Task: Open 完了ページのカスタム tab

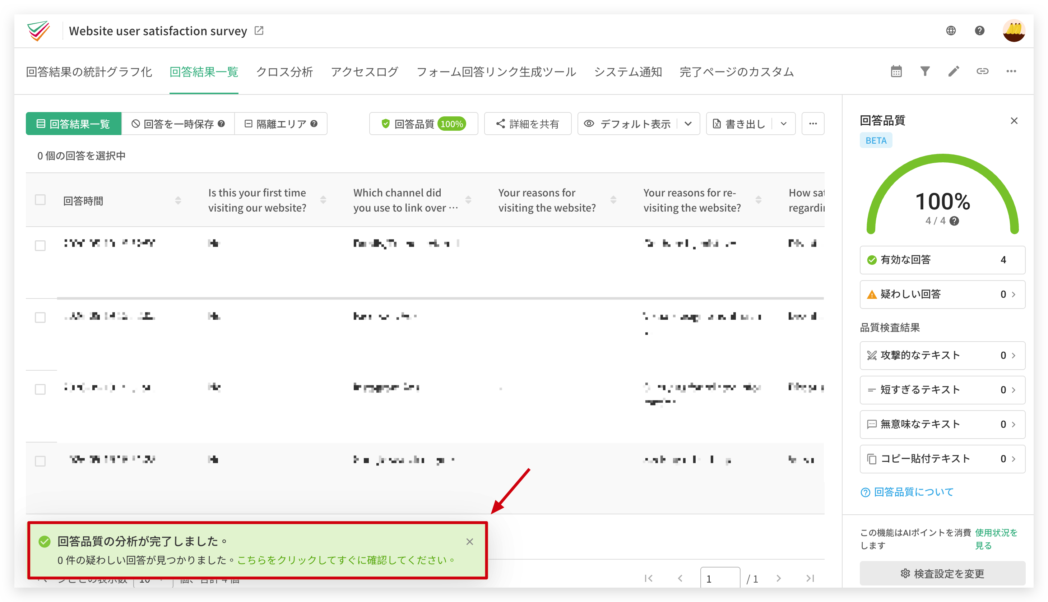Action: [x=737, y=72]
